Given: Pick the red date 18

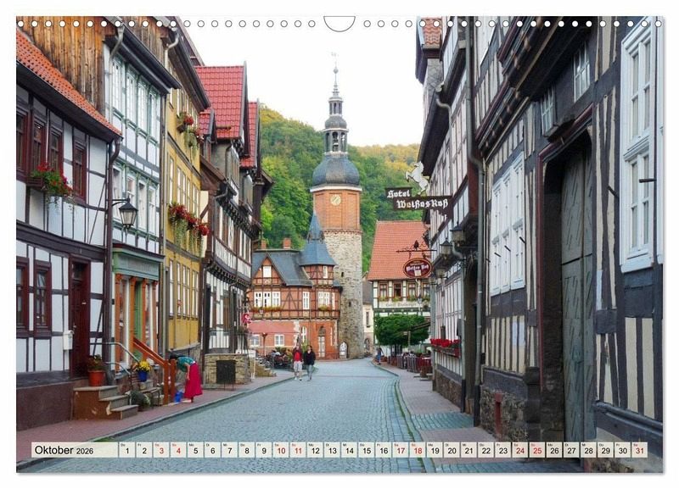Looking at the screenshot, I should [x=418, y=450].
